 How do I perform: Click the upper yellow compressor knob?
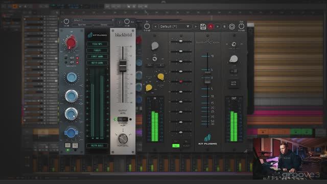[x=160, y=77]
